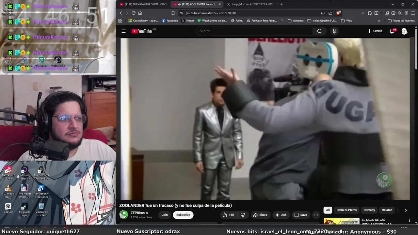
Task: Open the Facebook bookmark
Action: coord(170,21)
